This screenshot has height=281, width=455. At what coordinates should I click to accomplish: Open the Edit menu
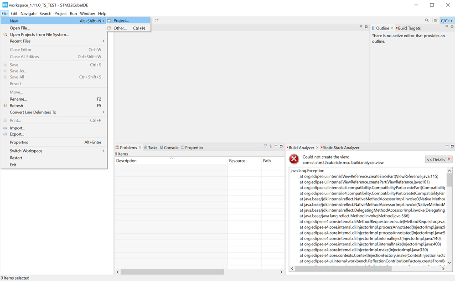[14, 13]
